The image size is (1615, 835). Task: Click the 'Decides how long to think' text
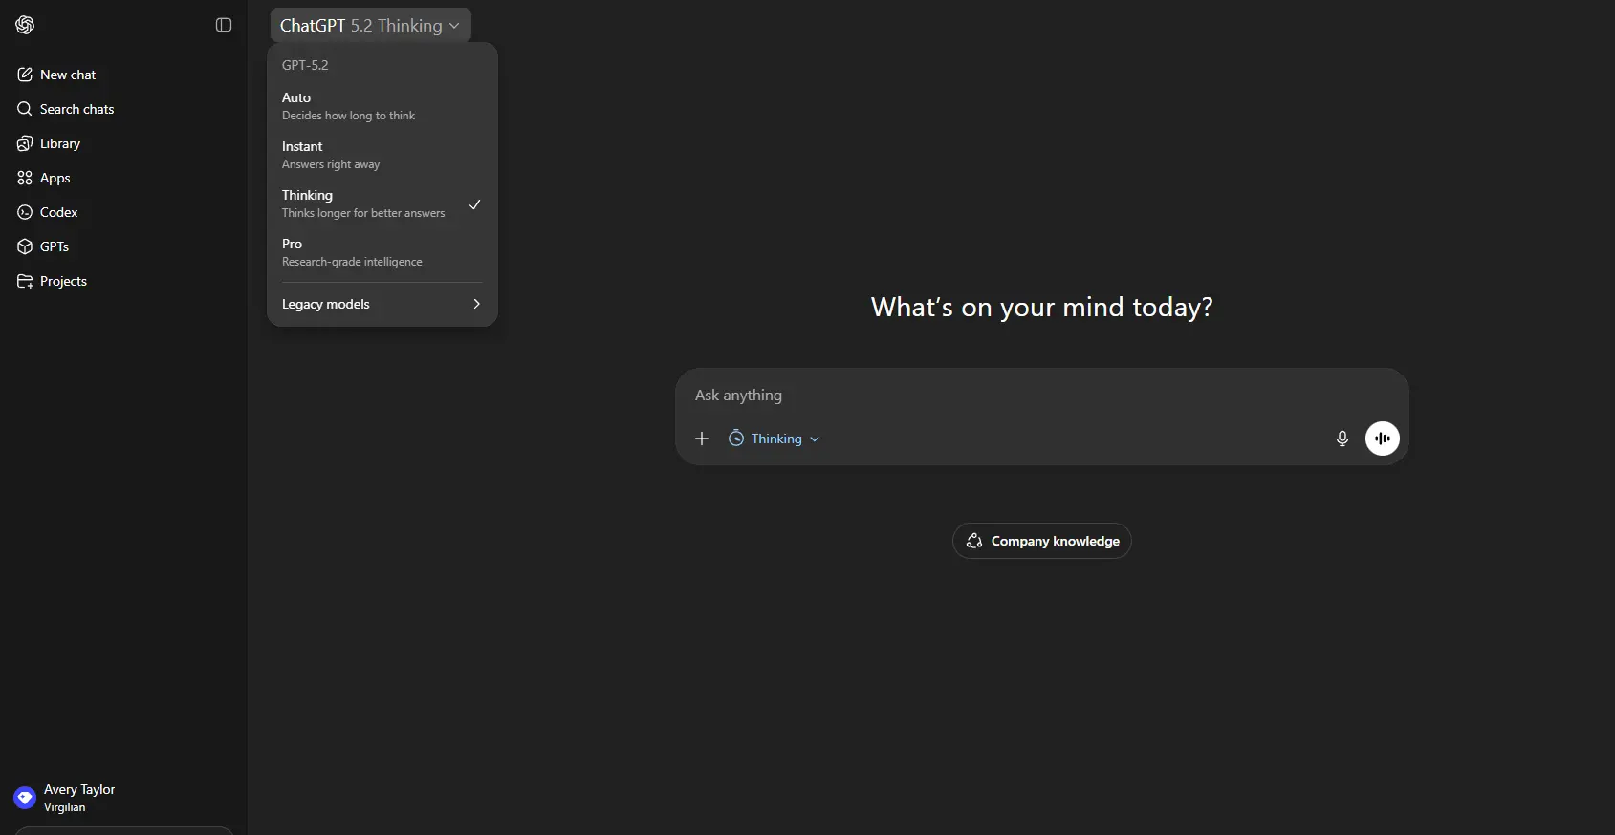coord(348,116)
